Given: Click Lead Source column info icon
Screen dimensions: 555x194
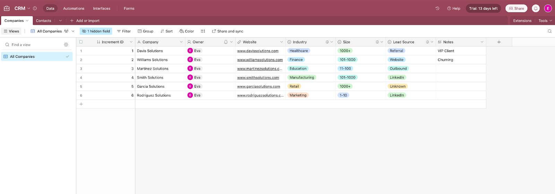Looking at the screenshot, I should point(427,42).
